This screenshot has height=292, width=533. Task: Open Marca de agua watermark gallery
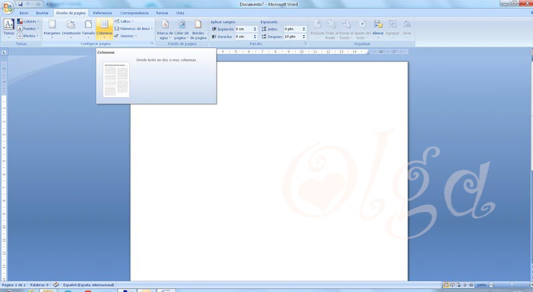pyautogui.click(x=165, y=29)
